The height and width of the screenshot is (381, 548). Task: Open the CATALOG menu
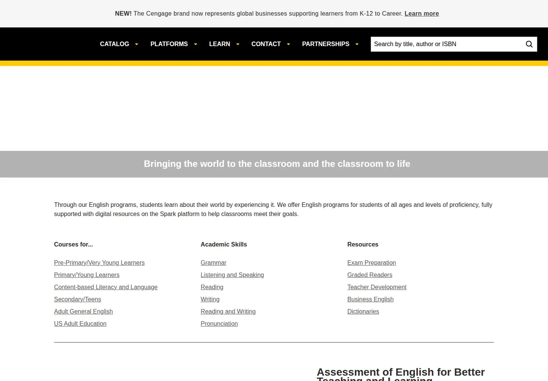[x=115, y=44]
